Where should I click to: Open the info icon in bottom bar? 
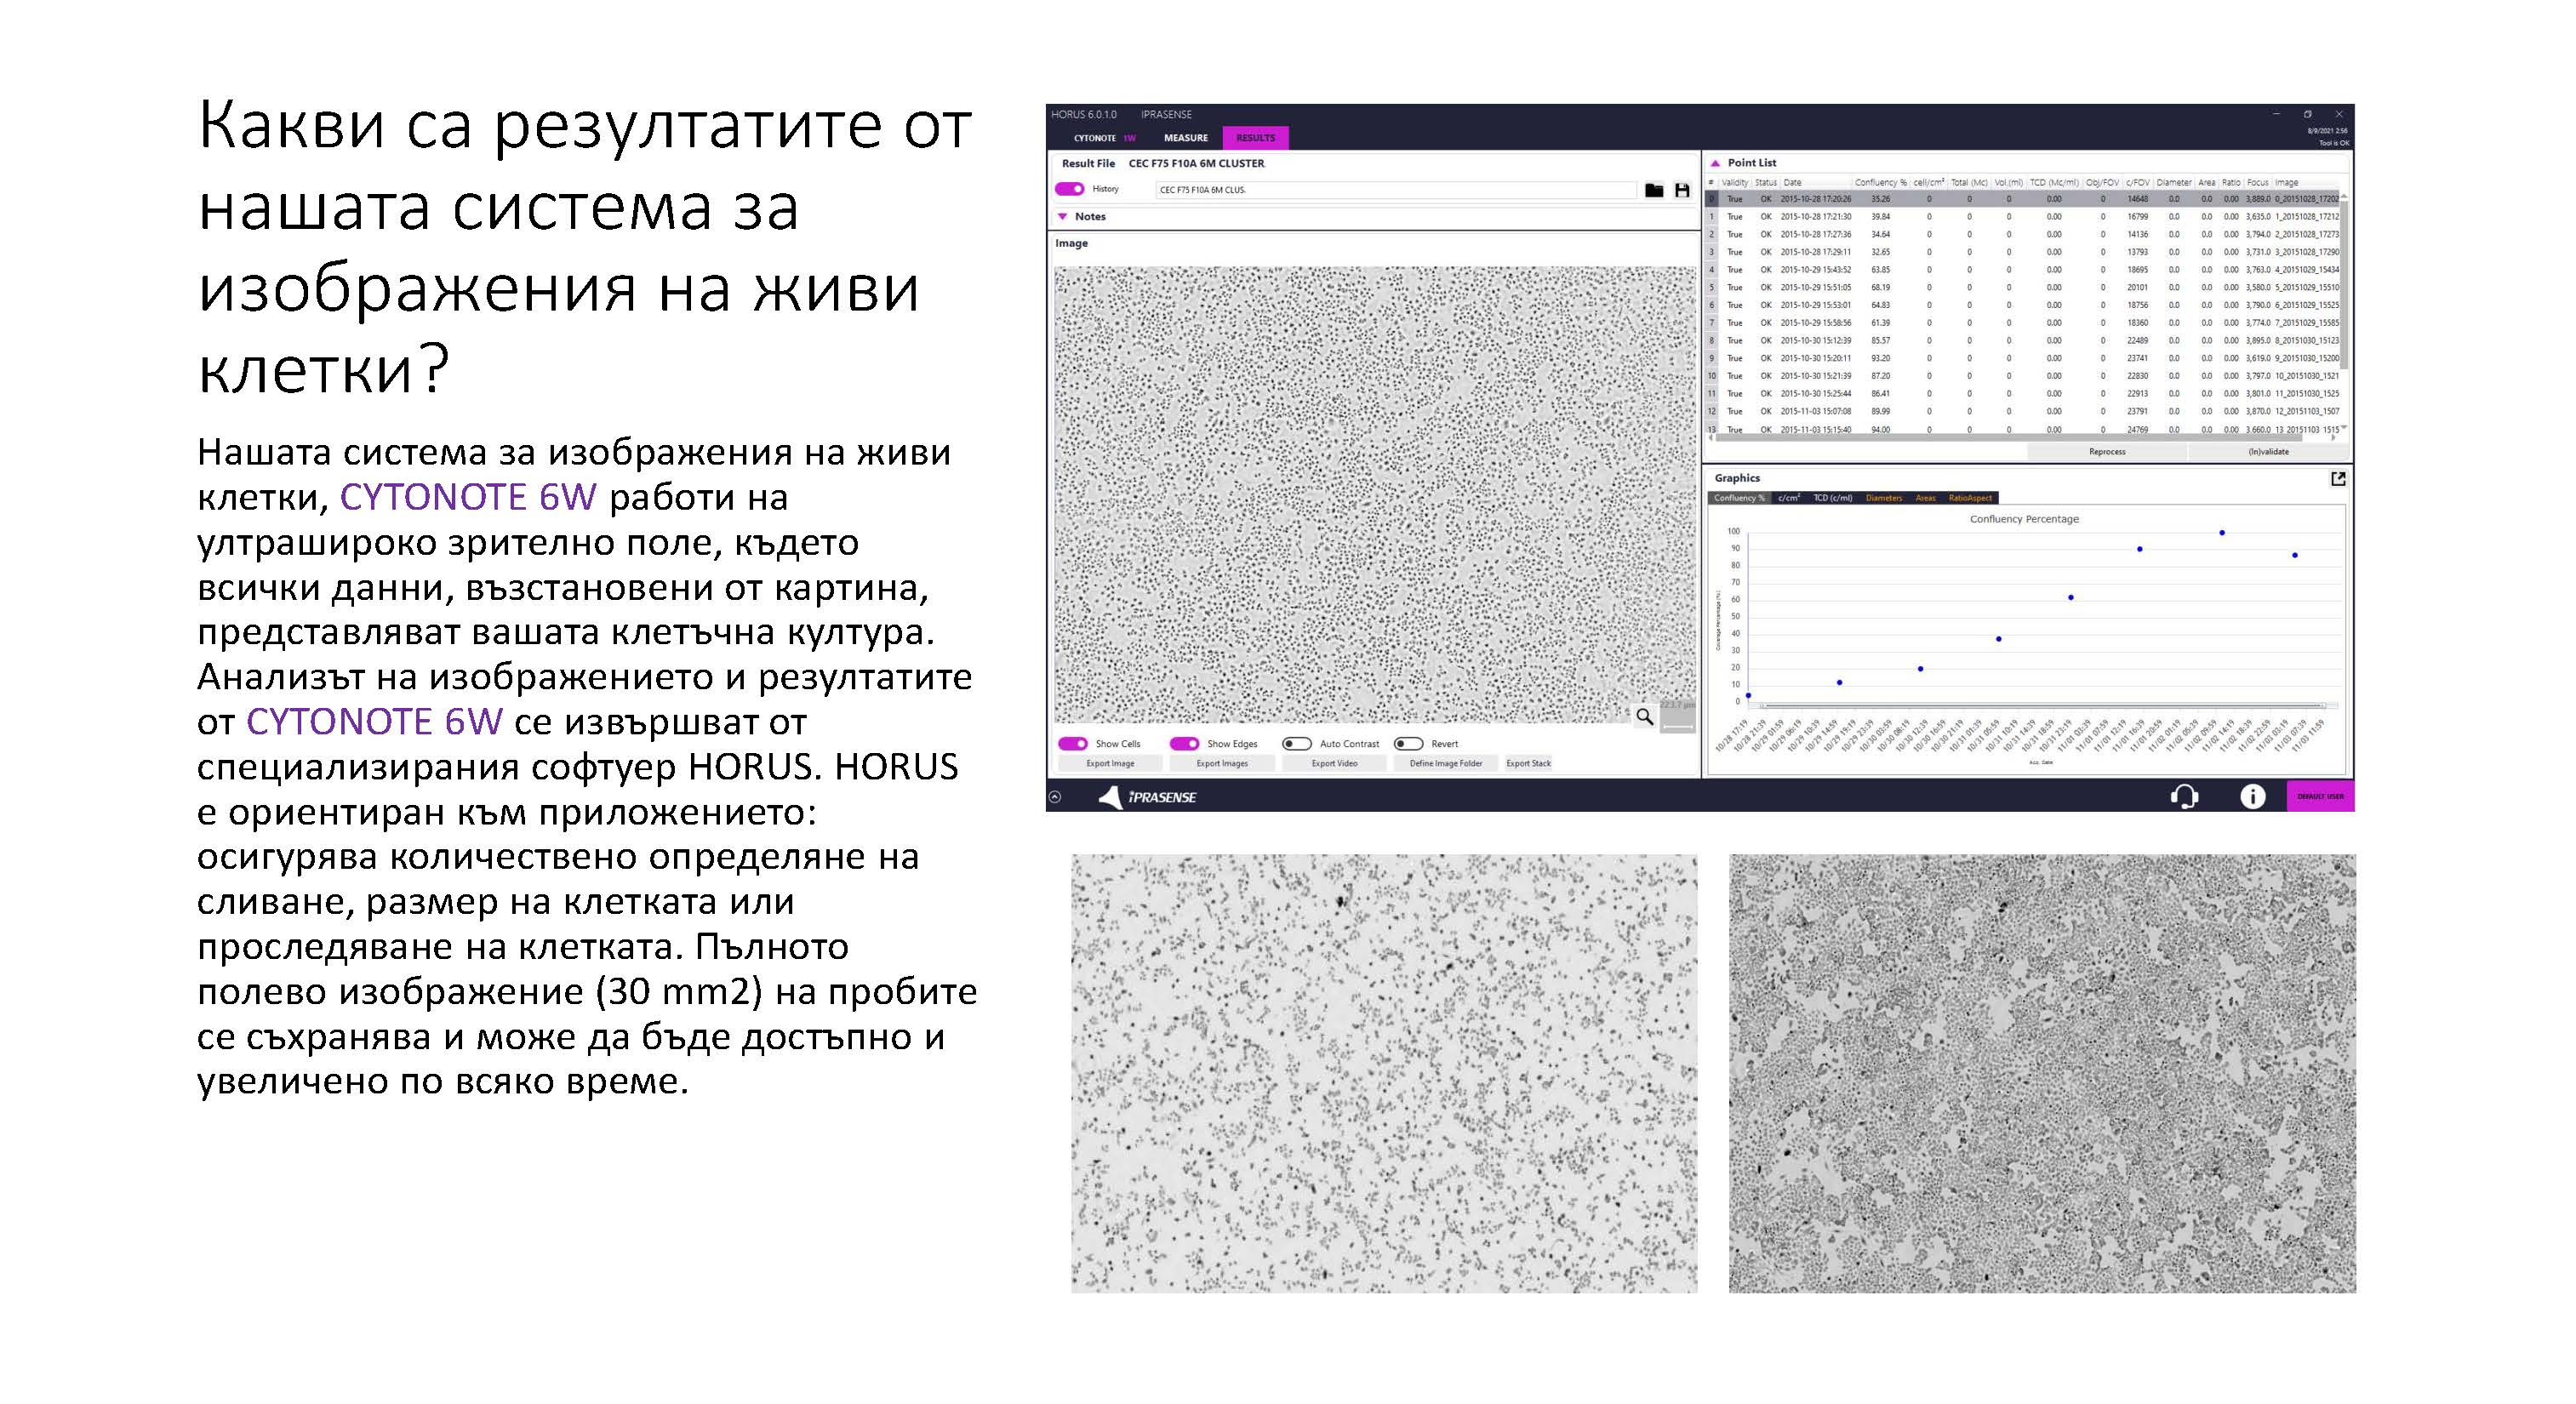2252,796
